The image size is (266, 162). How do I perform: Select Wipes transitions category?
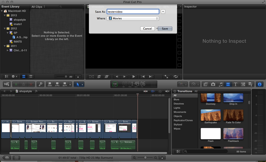coord(177,129)
